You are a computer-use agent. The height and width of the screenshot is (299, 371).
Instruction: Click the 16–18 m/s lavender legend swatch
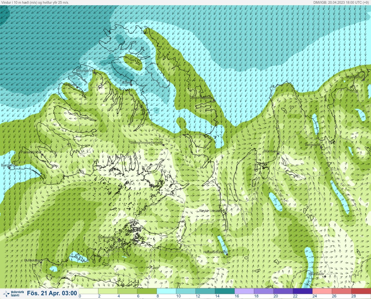(x=244, y=291)
